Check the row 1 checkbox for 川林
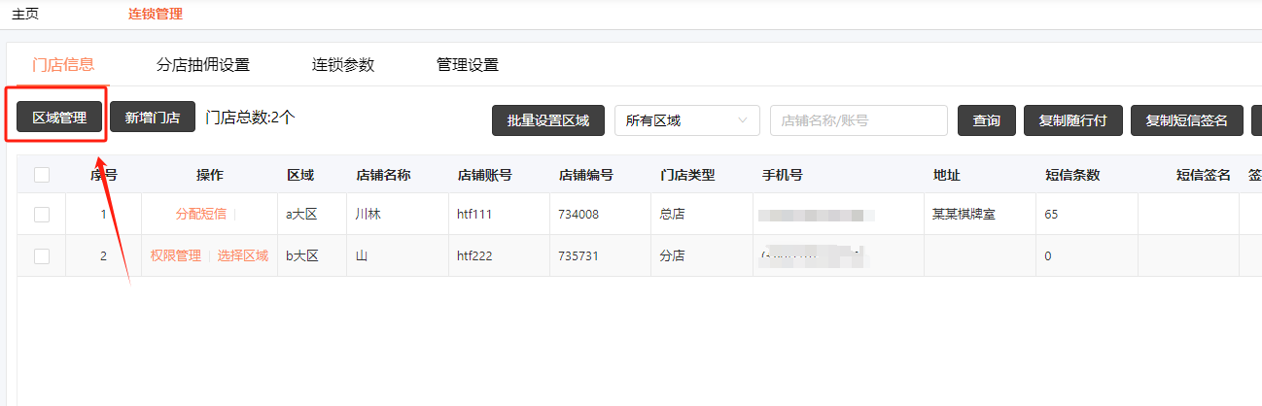Screen dimensions: 1262x406 pyautogui.click(x=42, y=215)
